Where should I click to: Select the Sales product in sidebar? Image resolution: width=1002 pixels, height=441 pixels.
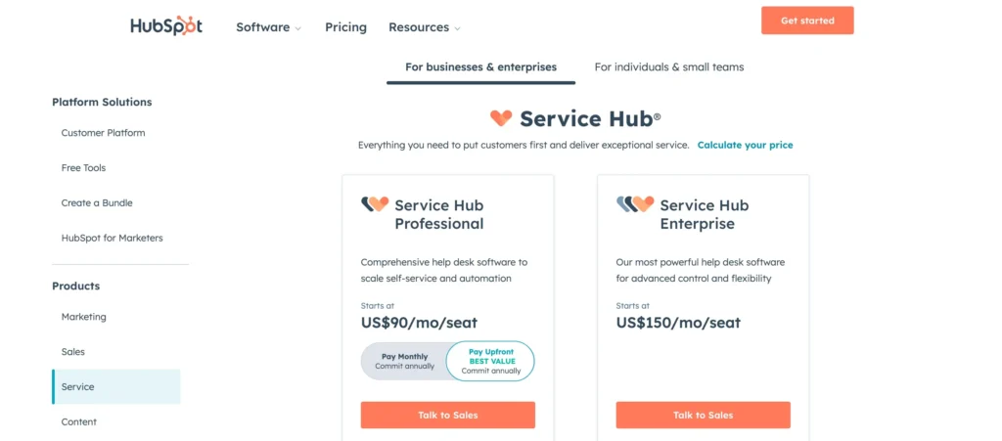(73, 352)
